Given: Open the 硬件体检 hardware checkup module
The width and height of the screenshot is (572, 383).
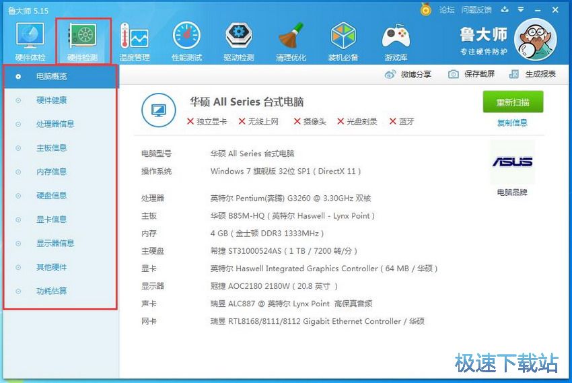Looking at the screenshot, I should (30, 41).
